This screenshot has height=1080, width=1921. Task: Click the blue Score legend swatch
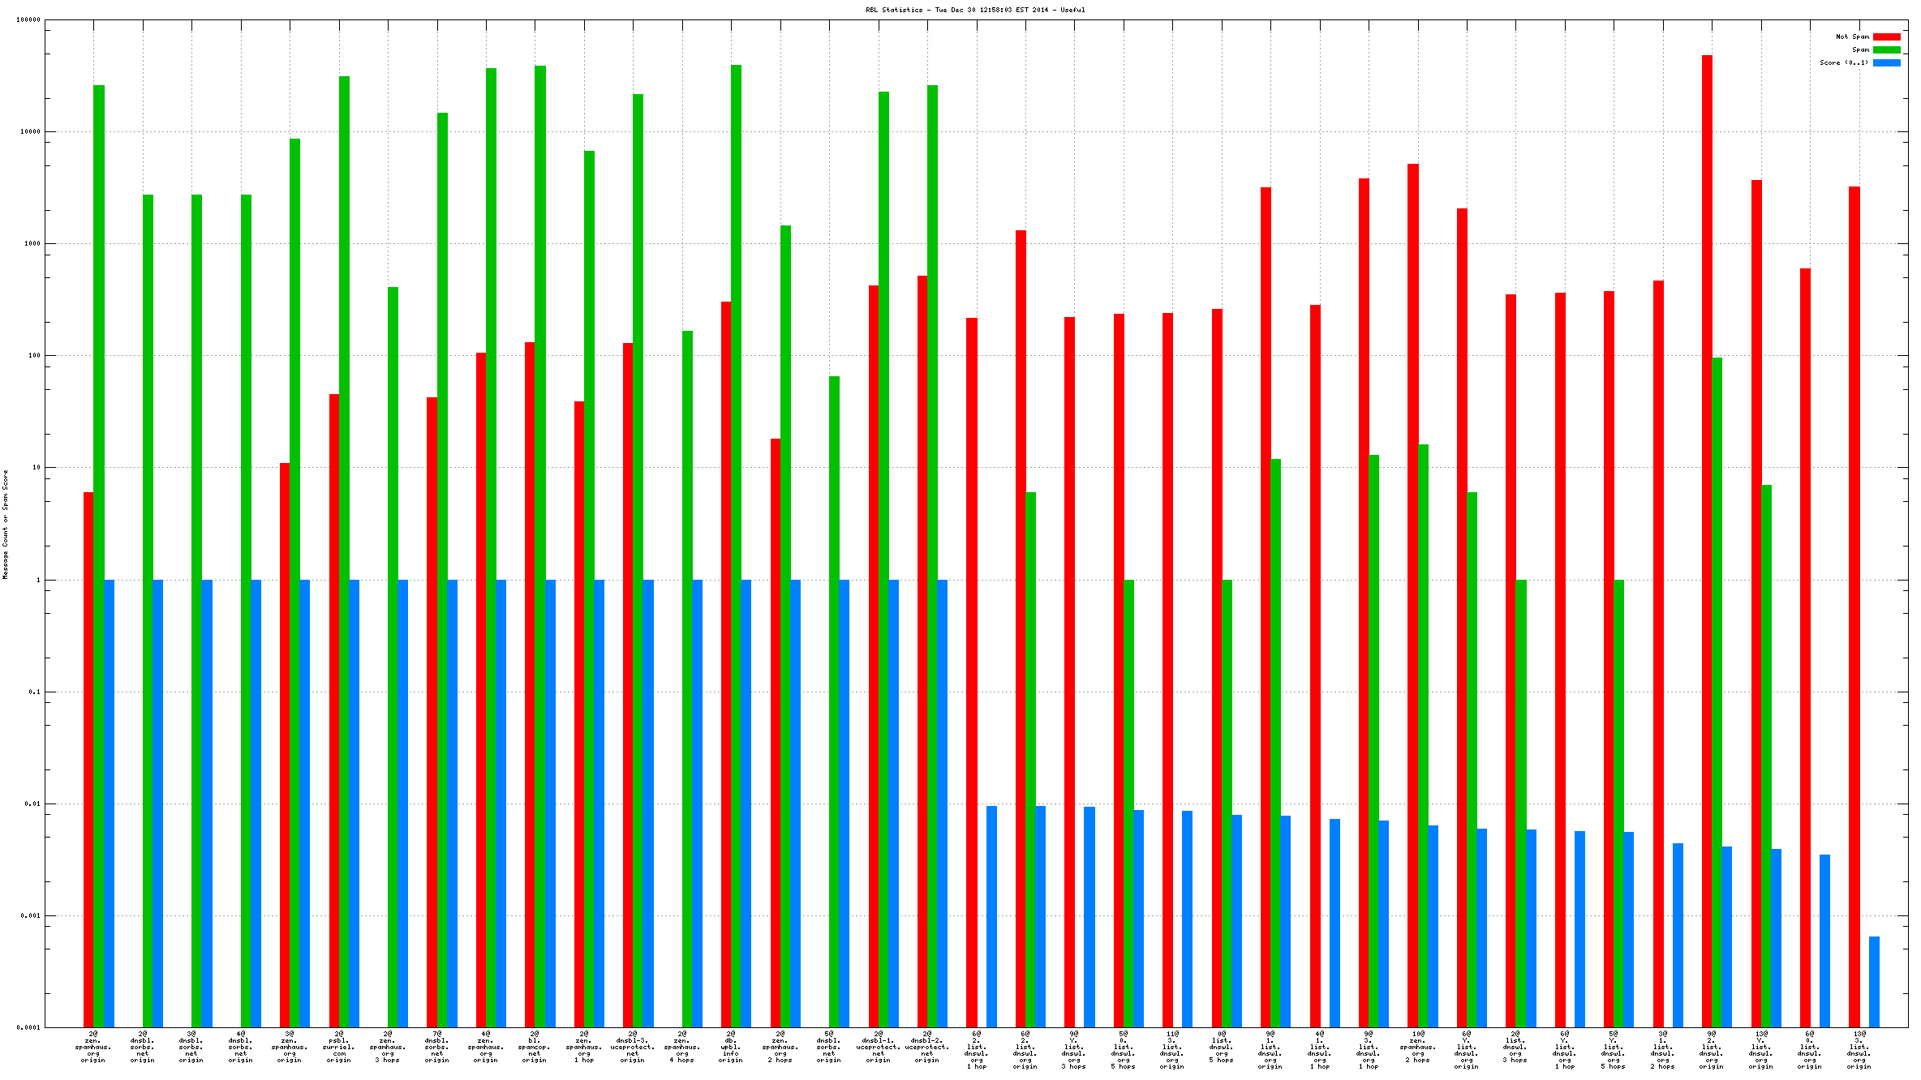point(1886,62)
